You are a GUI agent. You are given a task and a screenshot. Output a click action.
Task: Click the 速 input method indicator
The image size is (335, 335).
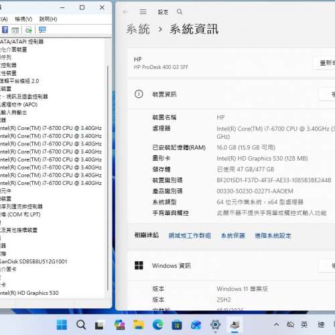[x=321, y=324]
